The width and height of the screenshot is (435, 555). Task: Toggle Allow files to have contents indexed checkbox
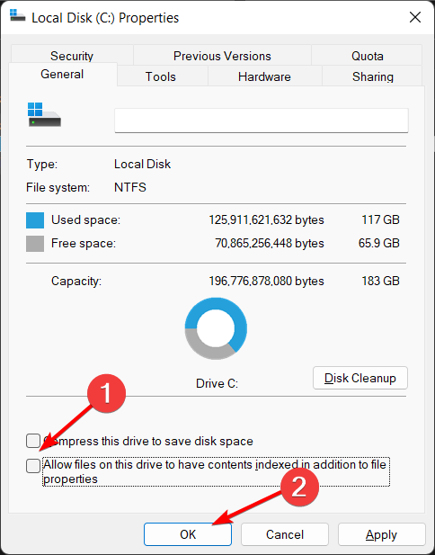pyautogui.click(x=33, y=465)
